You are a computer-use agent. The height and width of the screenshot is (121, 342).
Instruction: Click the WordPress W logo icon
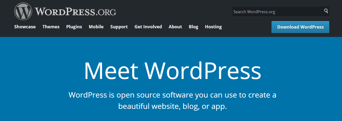point(23,11)
